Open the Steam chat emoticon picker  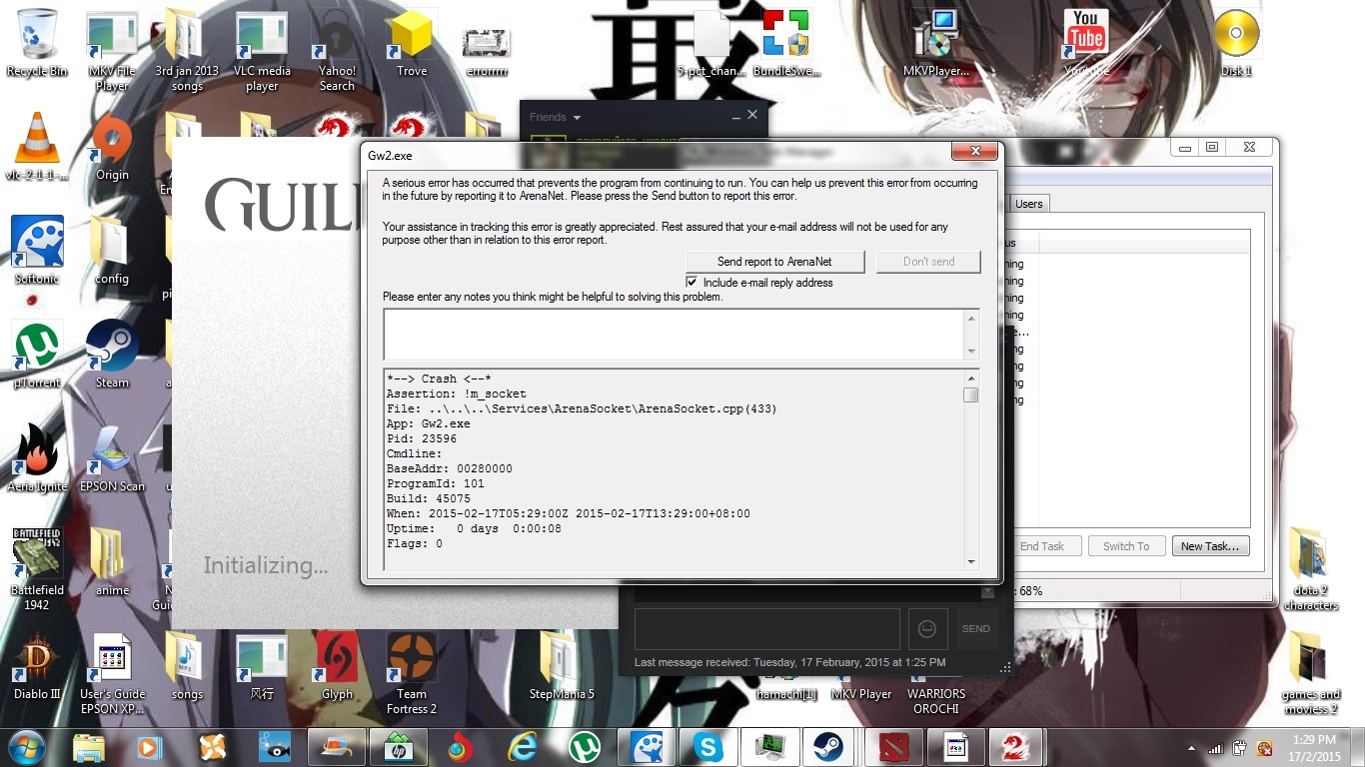[x=927, y=629]
